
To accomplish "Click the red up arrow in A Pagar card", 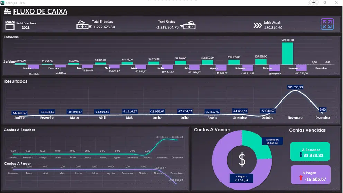I will 300,178.
